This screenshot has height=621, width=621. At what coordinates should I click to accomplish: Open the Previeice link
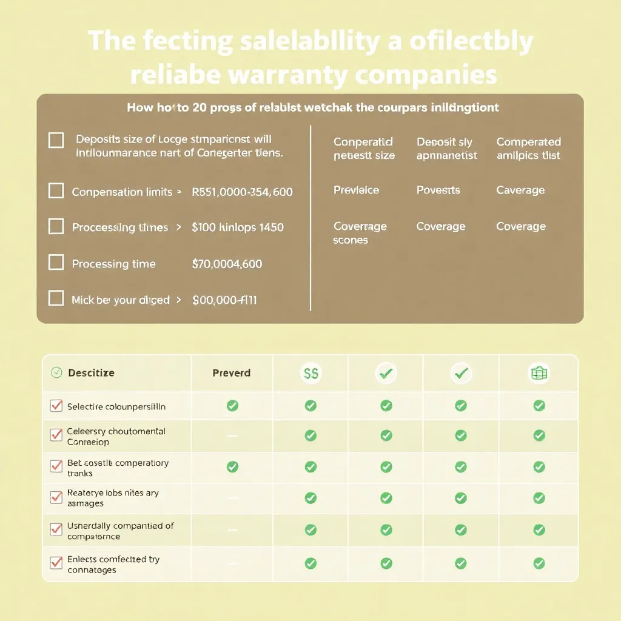click(356, 190)
